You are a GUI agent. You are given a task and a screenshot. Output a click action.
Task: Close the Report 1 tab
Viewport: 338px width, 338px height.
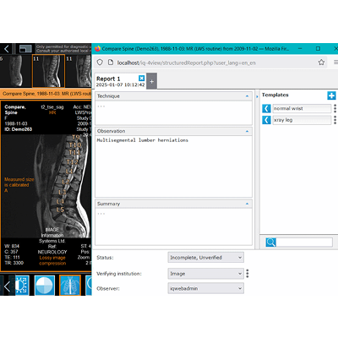pos(142,78)
